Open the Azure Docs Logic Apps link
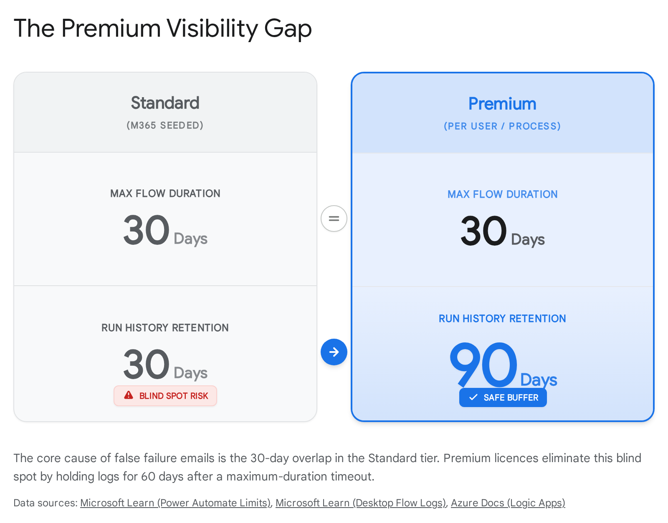 point(508,503)
